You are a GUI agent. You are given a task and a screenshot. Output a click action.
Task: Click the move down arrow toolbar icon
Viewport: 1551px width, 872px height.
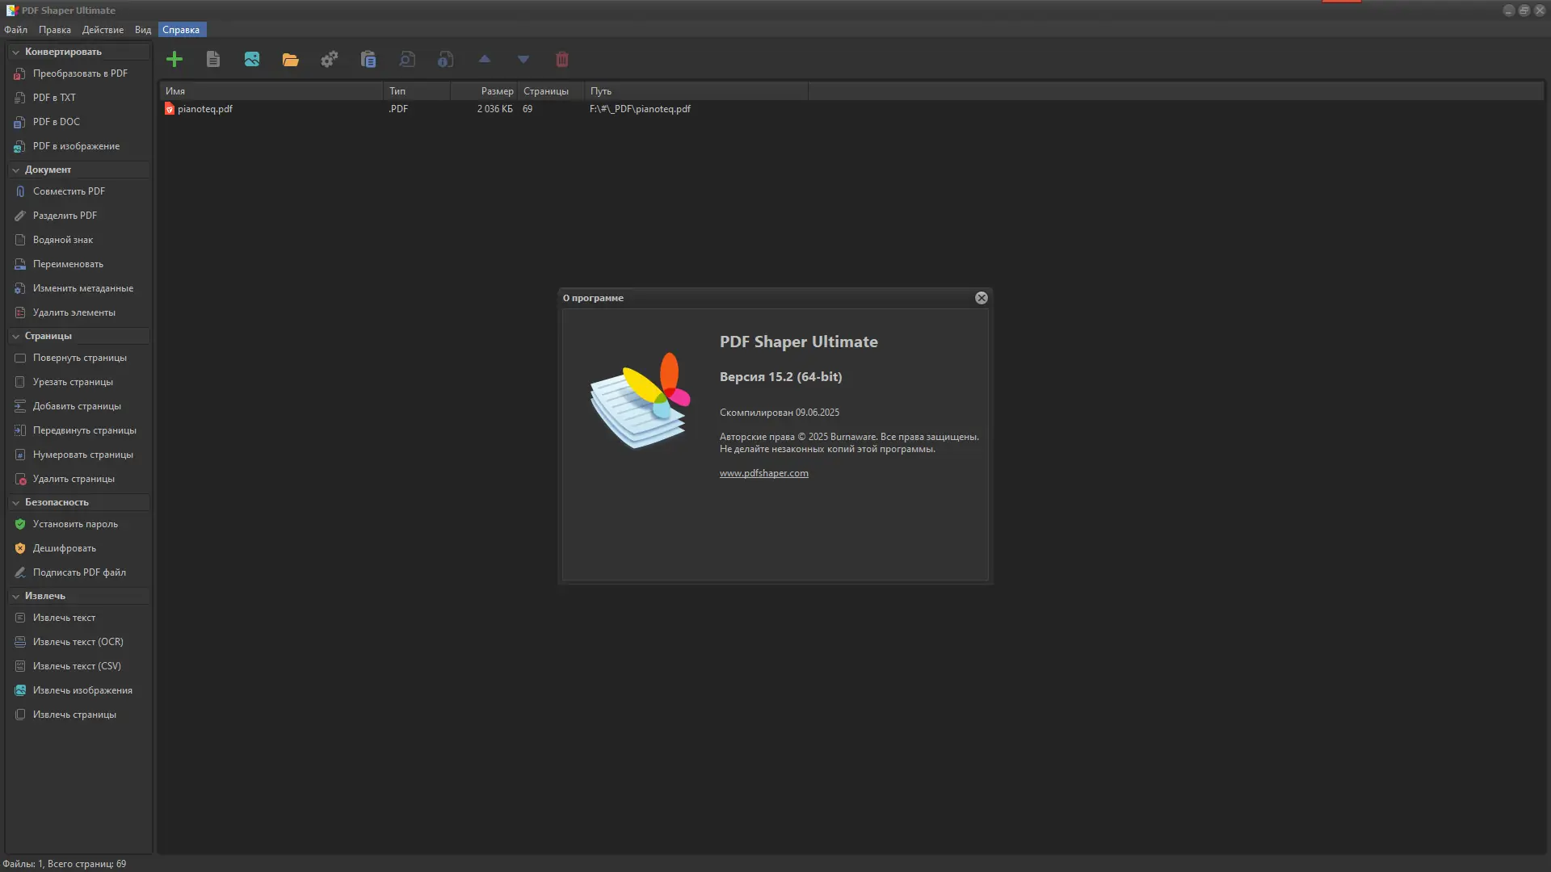click(x=523, y=59)
